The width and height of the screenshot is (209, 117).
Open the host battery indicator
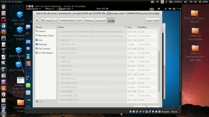pos(175,2)
